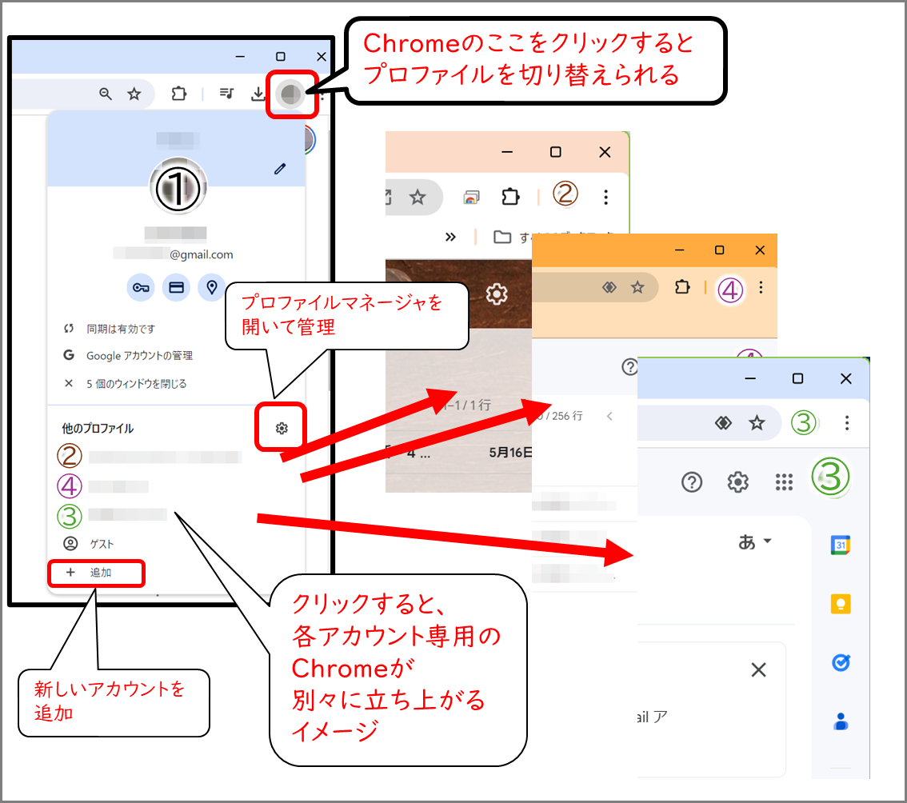Open profile manager gear icon
This screenshot has height=803, width=907.
[282, 428]
